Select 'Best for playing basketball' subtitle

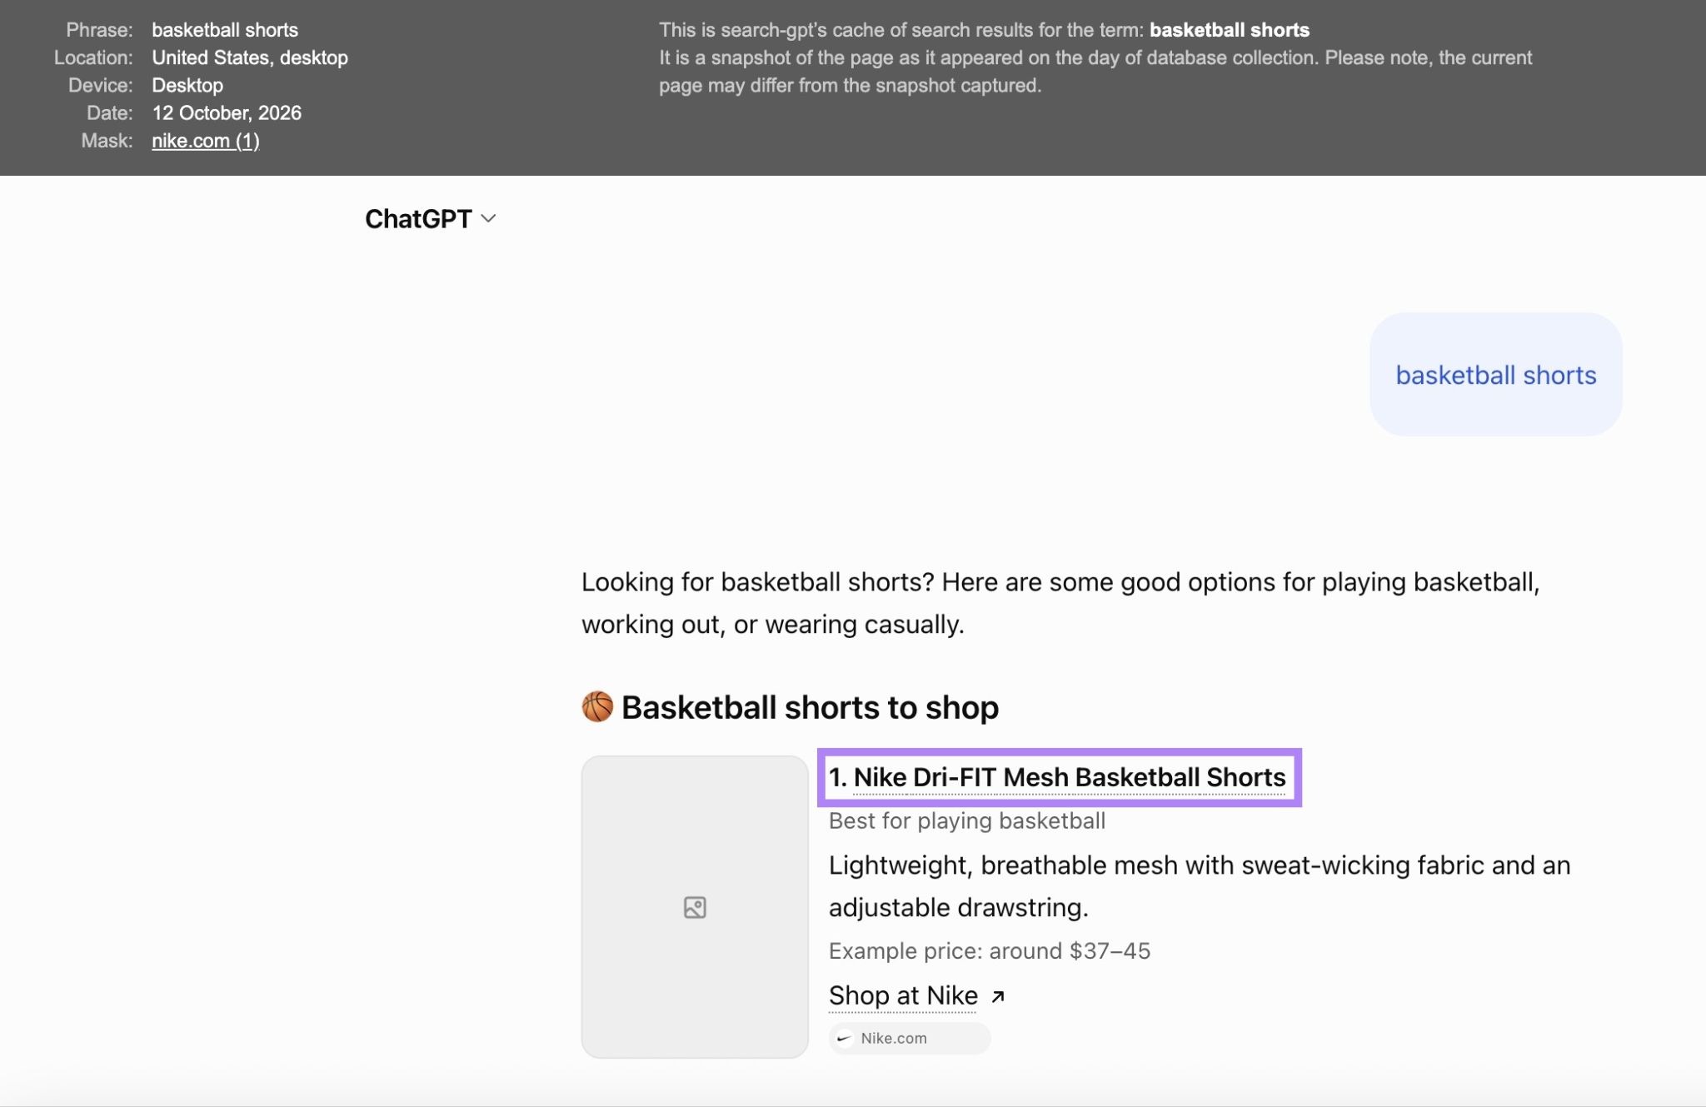point(966,820)
